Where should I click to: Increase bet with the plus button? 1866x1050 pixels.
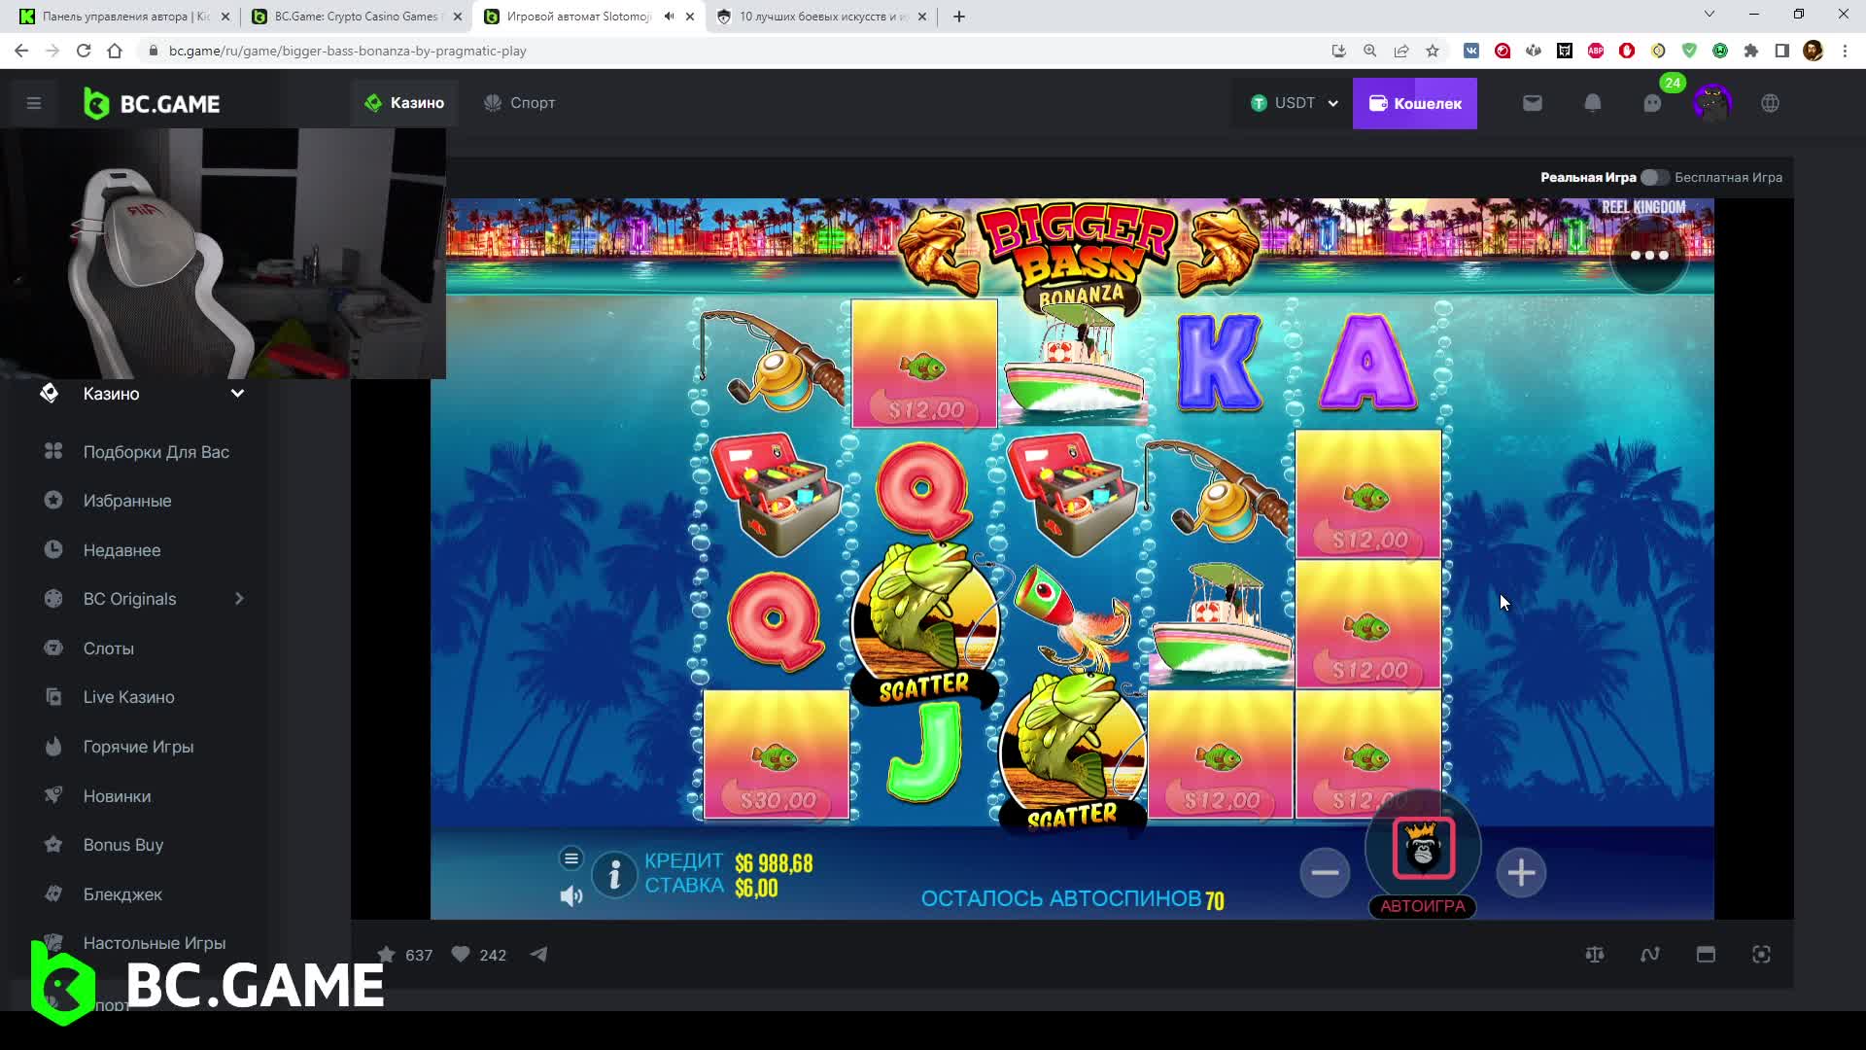[1520, 872]
